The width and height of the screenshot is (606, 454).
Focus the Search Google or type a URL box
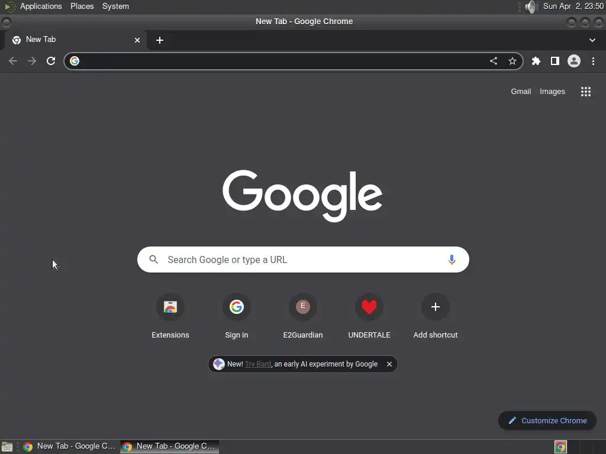[303, 260]
